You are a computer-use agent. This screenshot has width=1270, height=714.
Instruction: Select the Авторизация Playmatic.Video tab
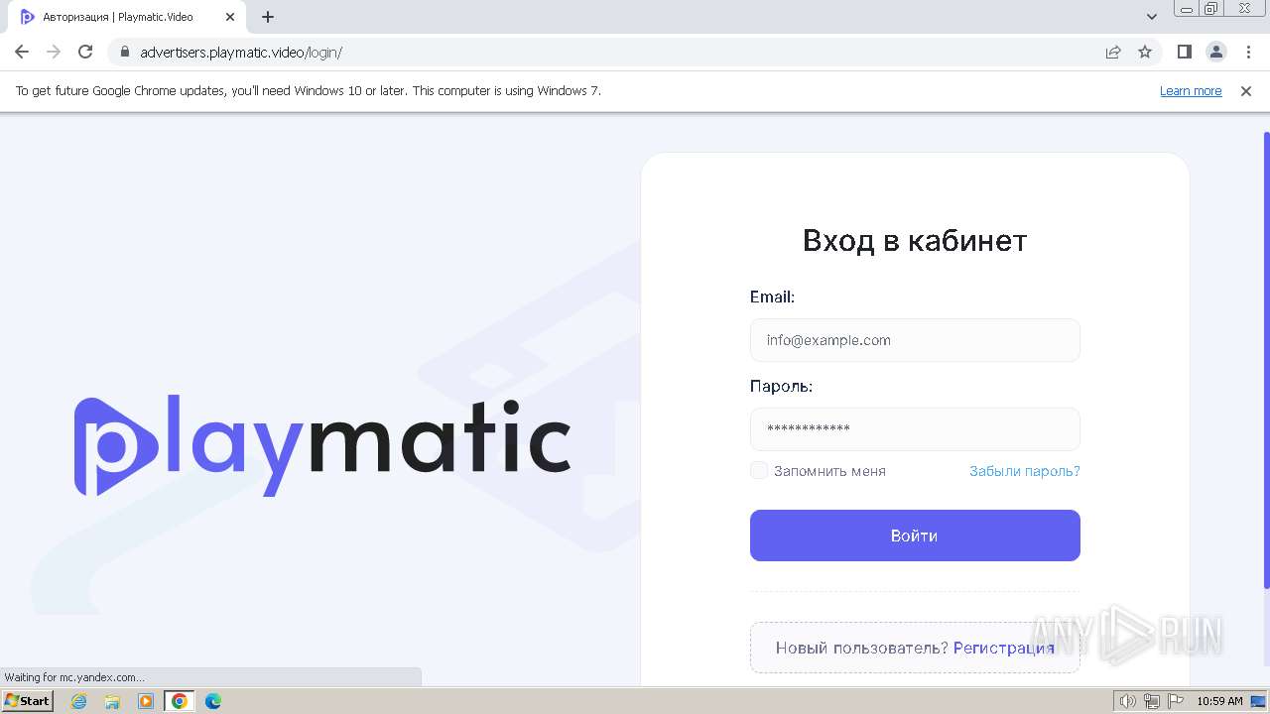pyautogui.click(x=127, y=17)
